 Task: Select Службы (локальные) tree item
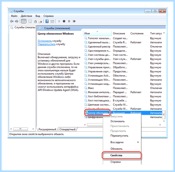25,27
